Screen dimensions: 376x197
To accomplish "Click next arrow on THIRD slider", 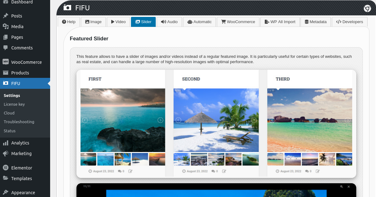I will pyautogui.click(x=347, y=120).
